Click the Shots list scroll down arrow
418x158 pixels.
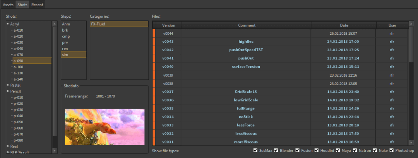point(54,151)
